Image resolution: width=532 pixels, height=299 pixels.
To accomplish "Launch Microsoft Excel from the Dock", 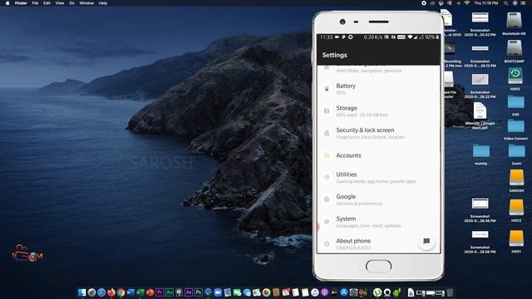I will [x=140, y=292].
